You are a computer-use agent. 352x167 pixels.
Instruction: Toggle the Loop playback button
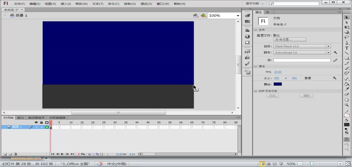(83, 154)
